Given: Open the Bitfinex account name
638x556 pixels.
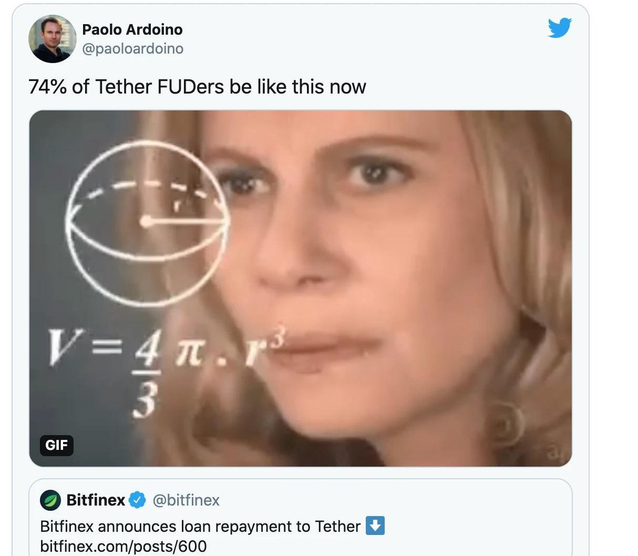Looking at the screenshot, I should tap(96, 500).
